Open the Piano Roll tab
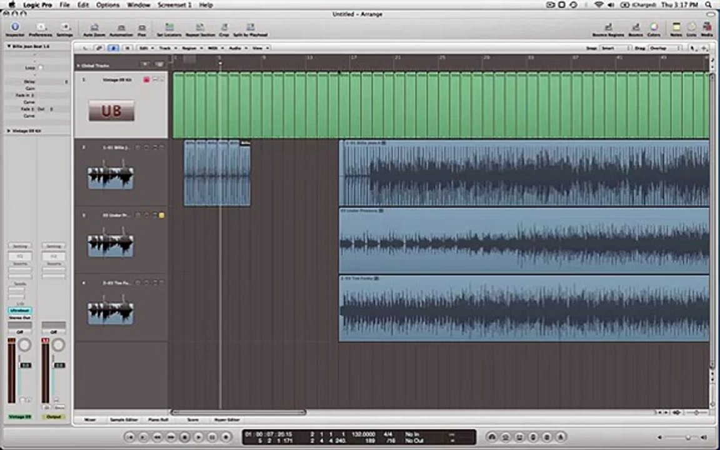 click(x=158, y=420)
